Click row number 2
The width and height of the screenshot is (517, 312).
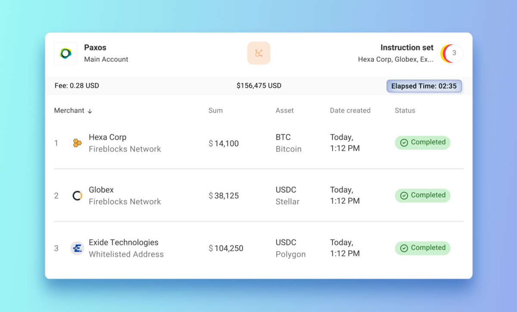(56, 196)
